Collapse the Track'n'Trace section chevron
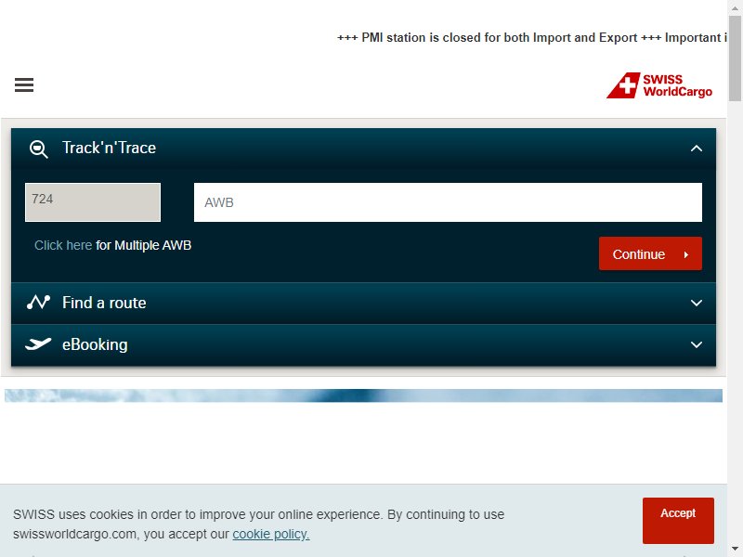 click(x=696, y=149)
